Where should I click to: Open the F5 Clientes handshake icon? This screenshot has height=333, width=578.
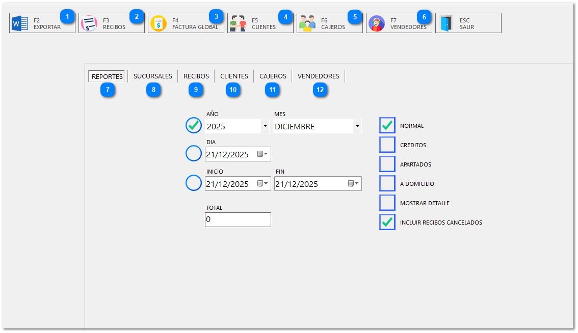[238, 23]
